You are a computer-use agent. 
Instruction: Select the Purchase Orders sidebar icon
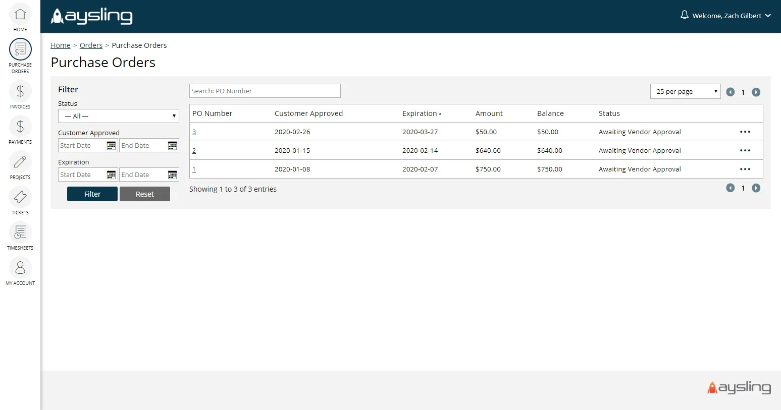click(20, 49)
